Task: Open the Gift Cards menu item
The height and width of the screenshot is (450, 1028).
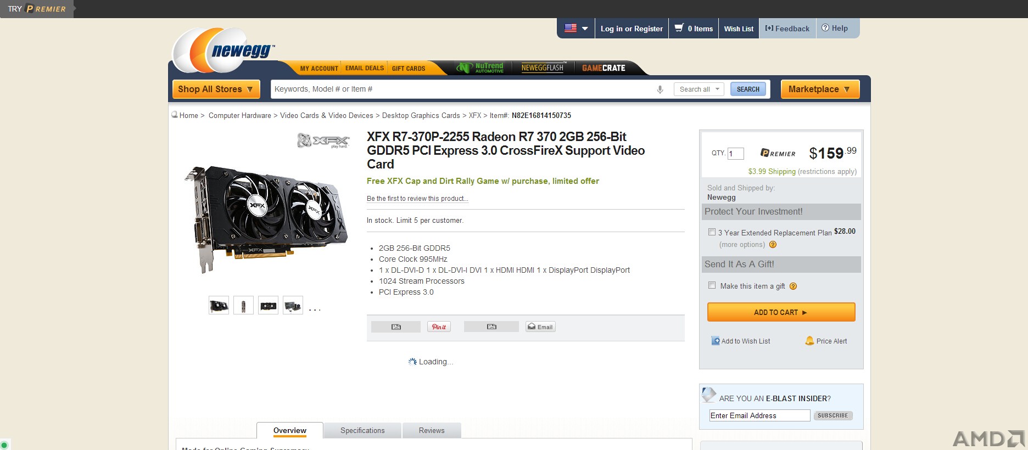Action: 409,69
